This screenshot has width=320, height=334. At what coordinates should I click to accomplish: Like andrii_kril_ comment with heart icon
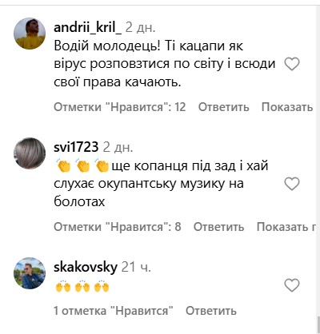click(292, 64)
